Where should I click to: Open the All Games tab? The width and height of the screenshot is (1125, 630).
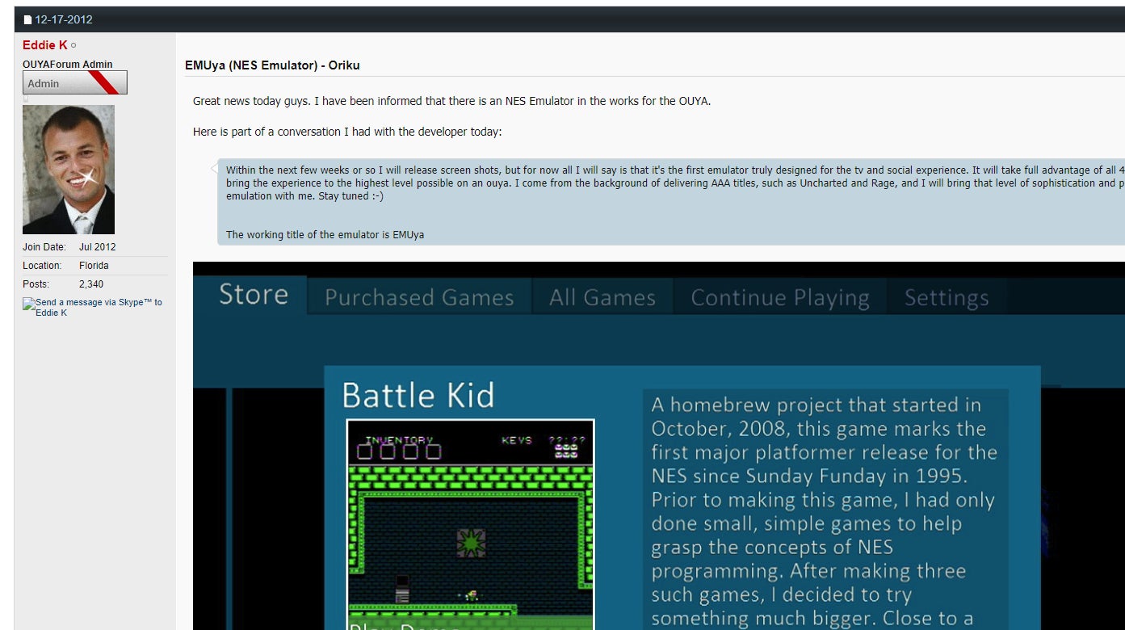click(x=602, y=297)
